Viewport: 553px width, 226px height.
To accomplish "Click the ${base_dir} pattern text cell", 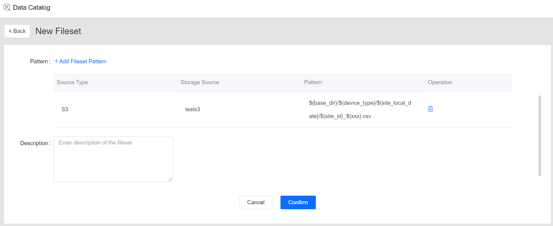I will 360,109.
